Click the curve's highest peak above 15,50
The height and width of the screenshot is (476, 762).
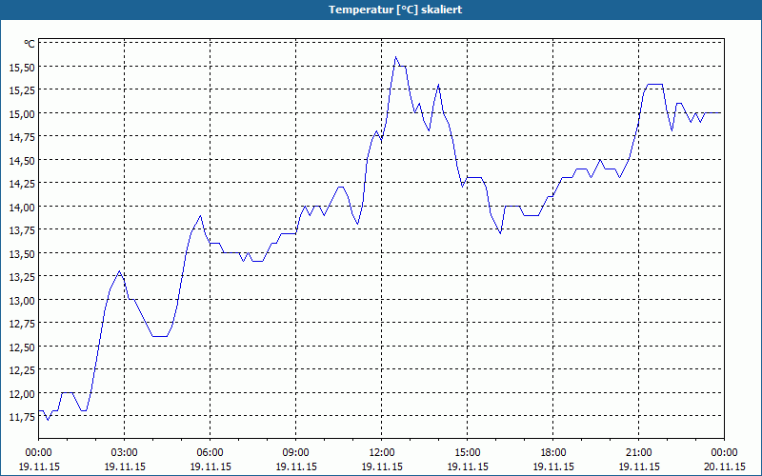tap(395, 57)
